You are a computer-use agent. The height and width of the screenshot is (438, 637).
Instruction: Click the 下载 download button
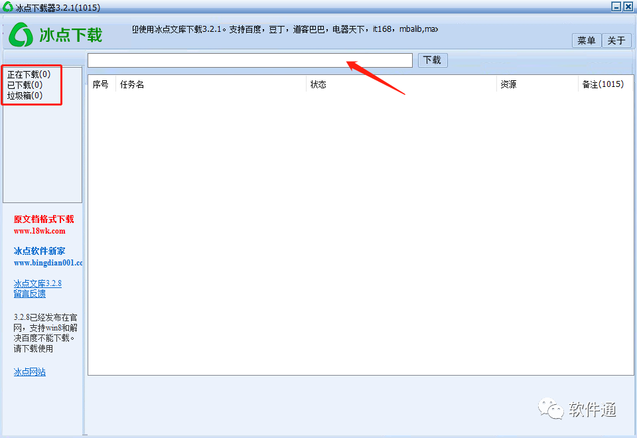(433, 60)
